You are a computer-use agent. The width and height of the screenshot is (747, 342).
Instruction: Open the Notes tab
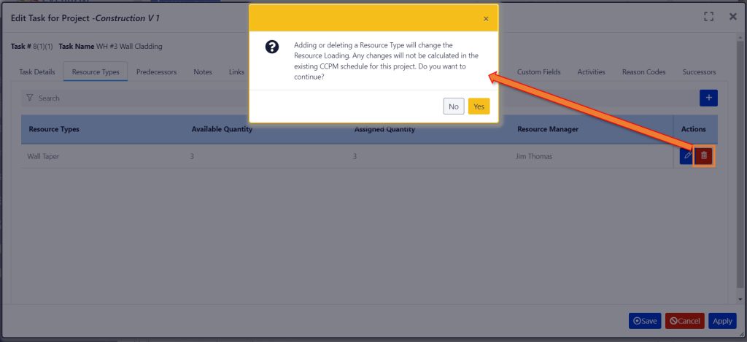203,72
